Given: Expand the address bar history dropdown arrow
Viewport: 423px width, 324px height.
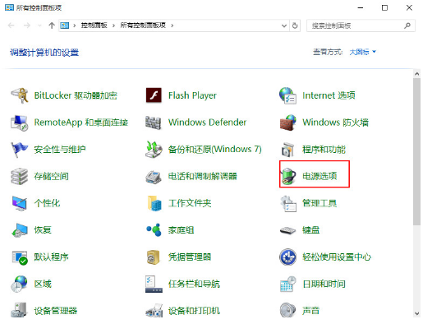Looking at the screenshot, I should 284,25.
